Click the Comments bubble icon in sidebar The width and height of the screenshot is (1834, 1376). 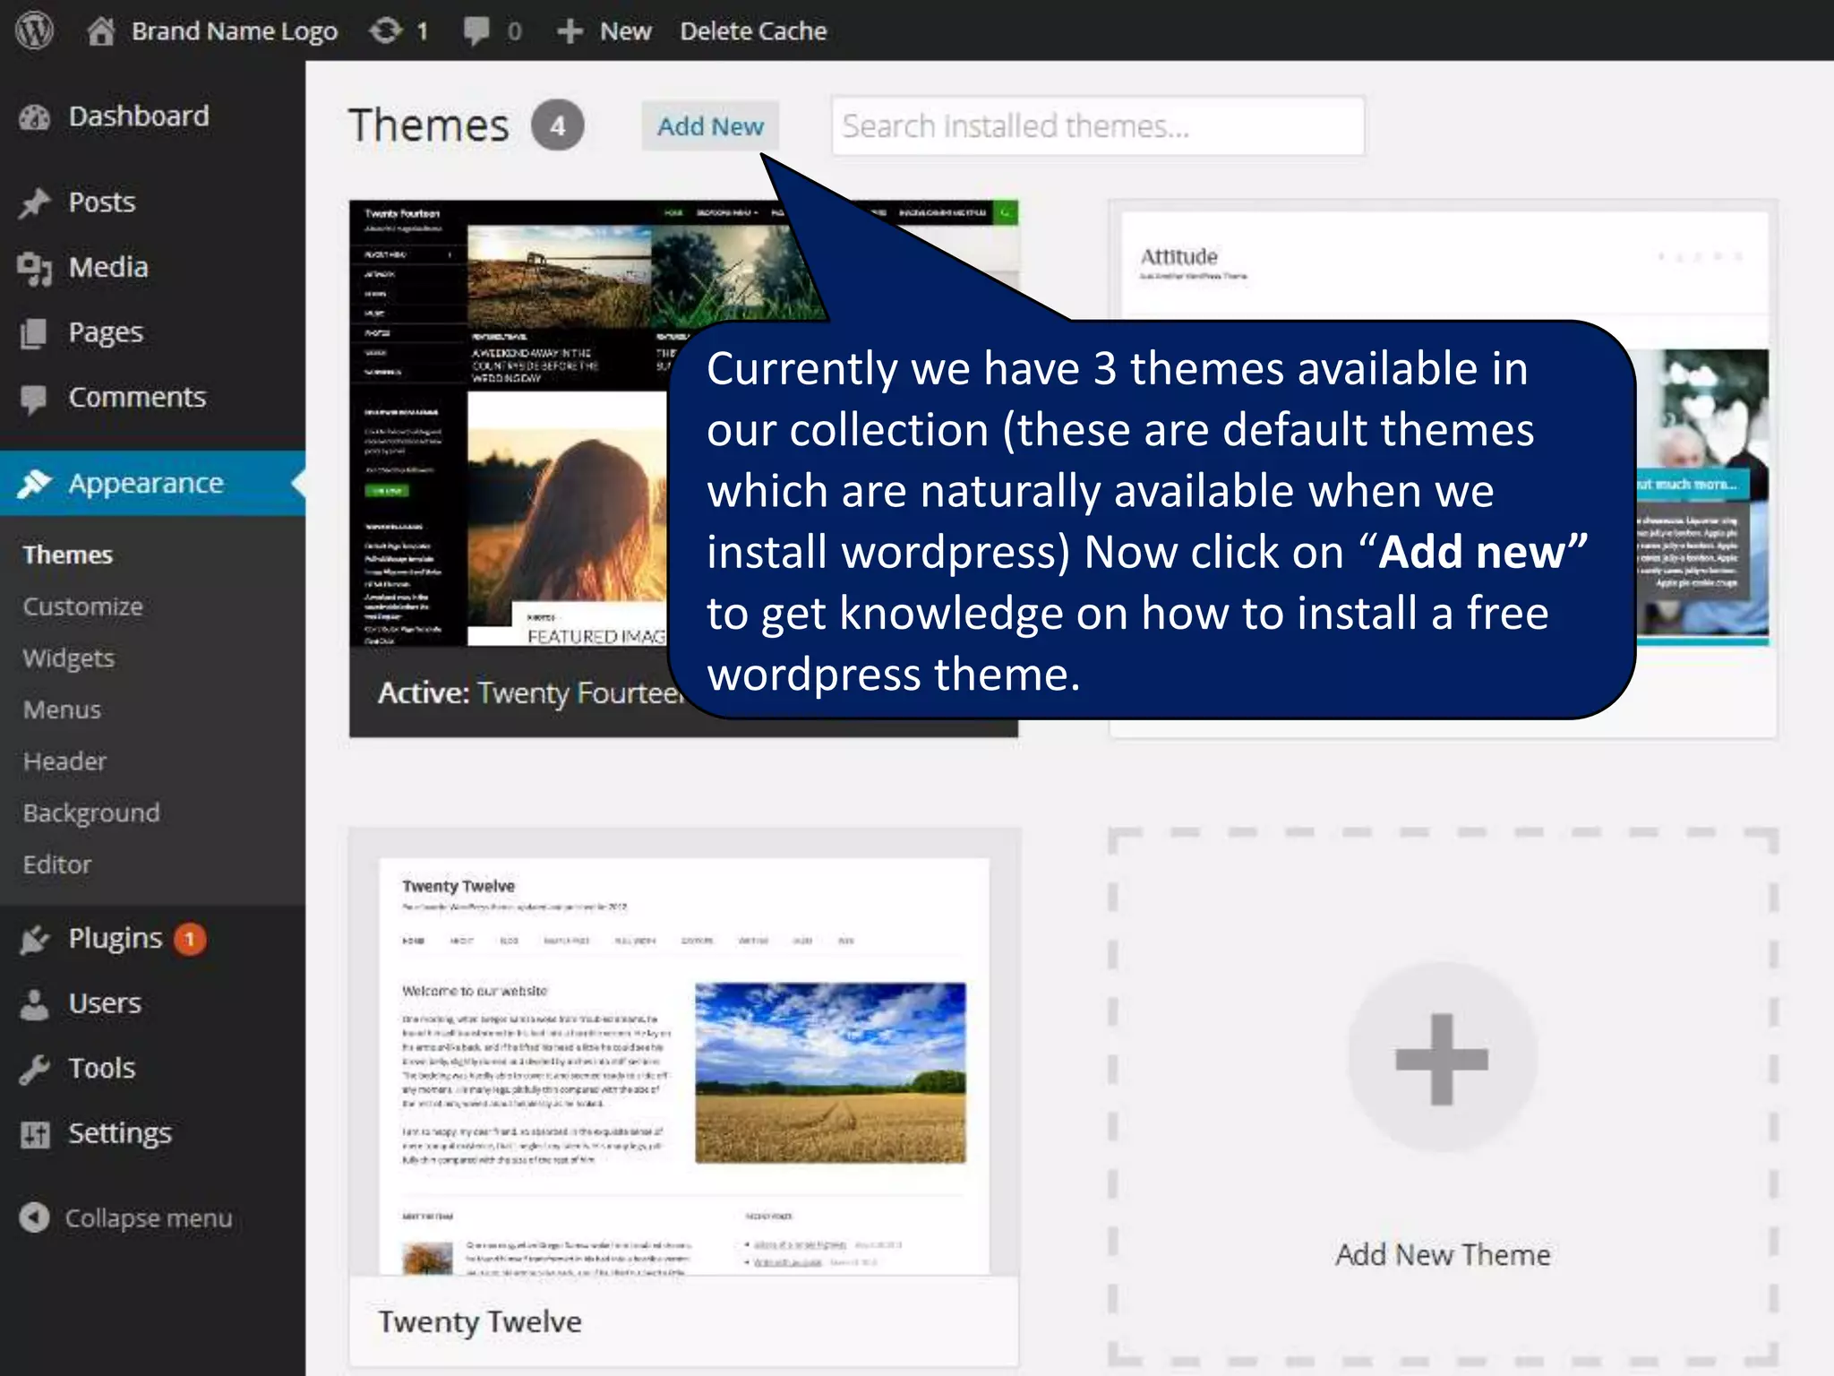(34, 399)
